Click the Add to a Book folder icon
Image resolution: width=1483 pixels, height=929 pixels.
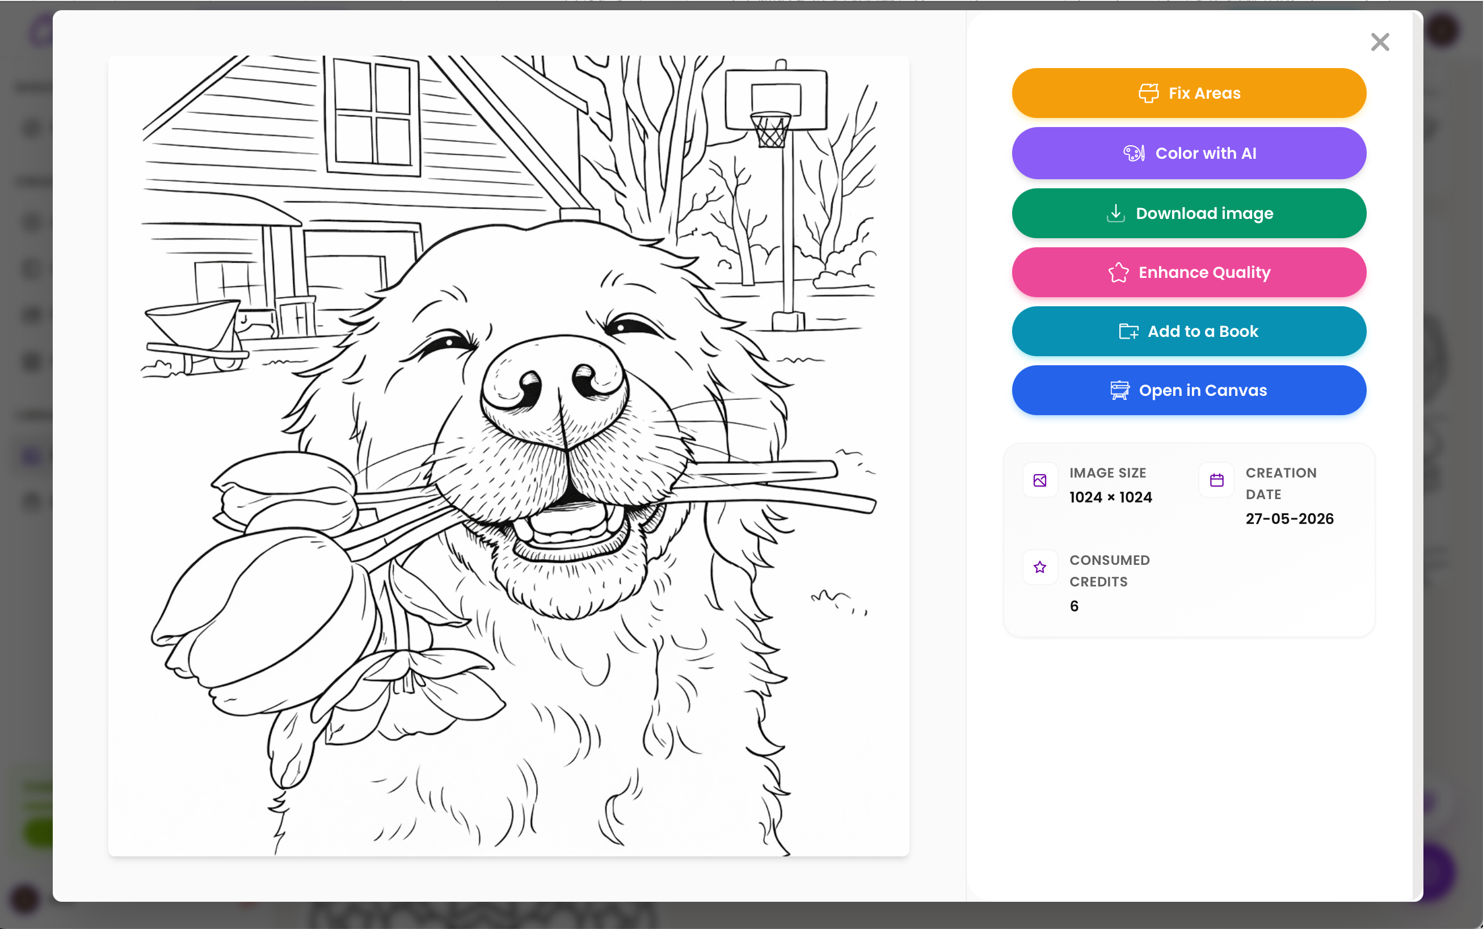[x=1128, y=332]
